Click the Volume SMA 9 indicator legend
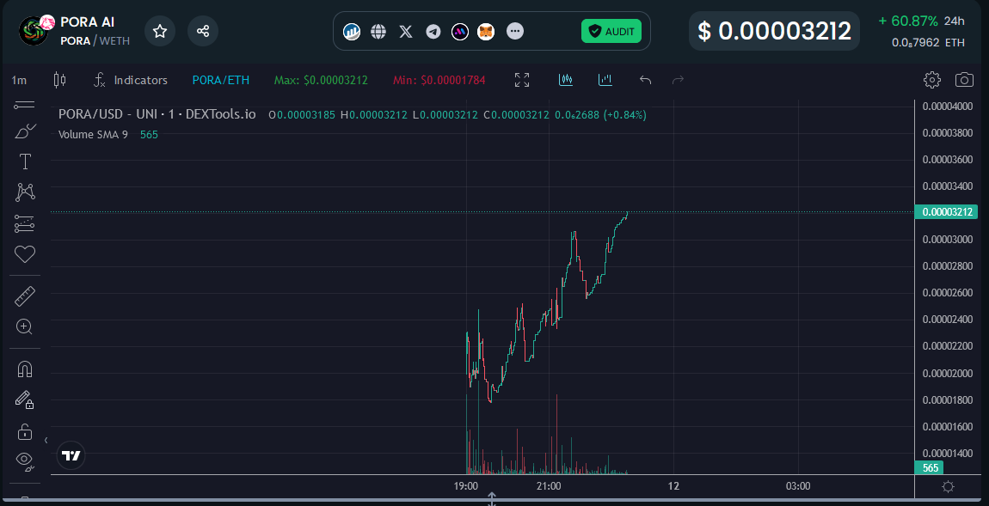Viewport: 989px width, 506px height. 93,134
